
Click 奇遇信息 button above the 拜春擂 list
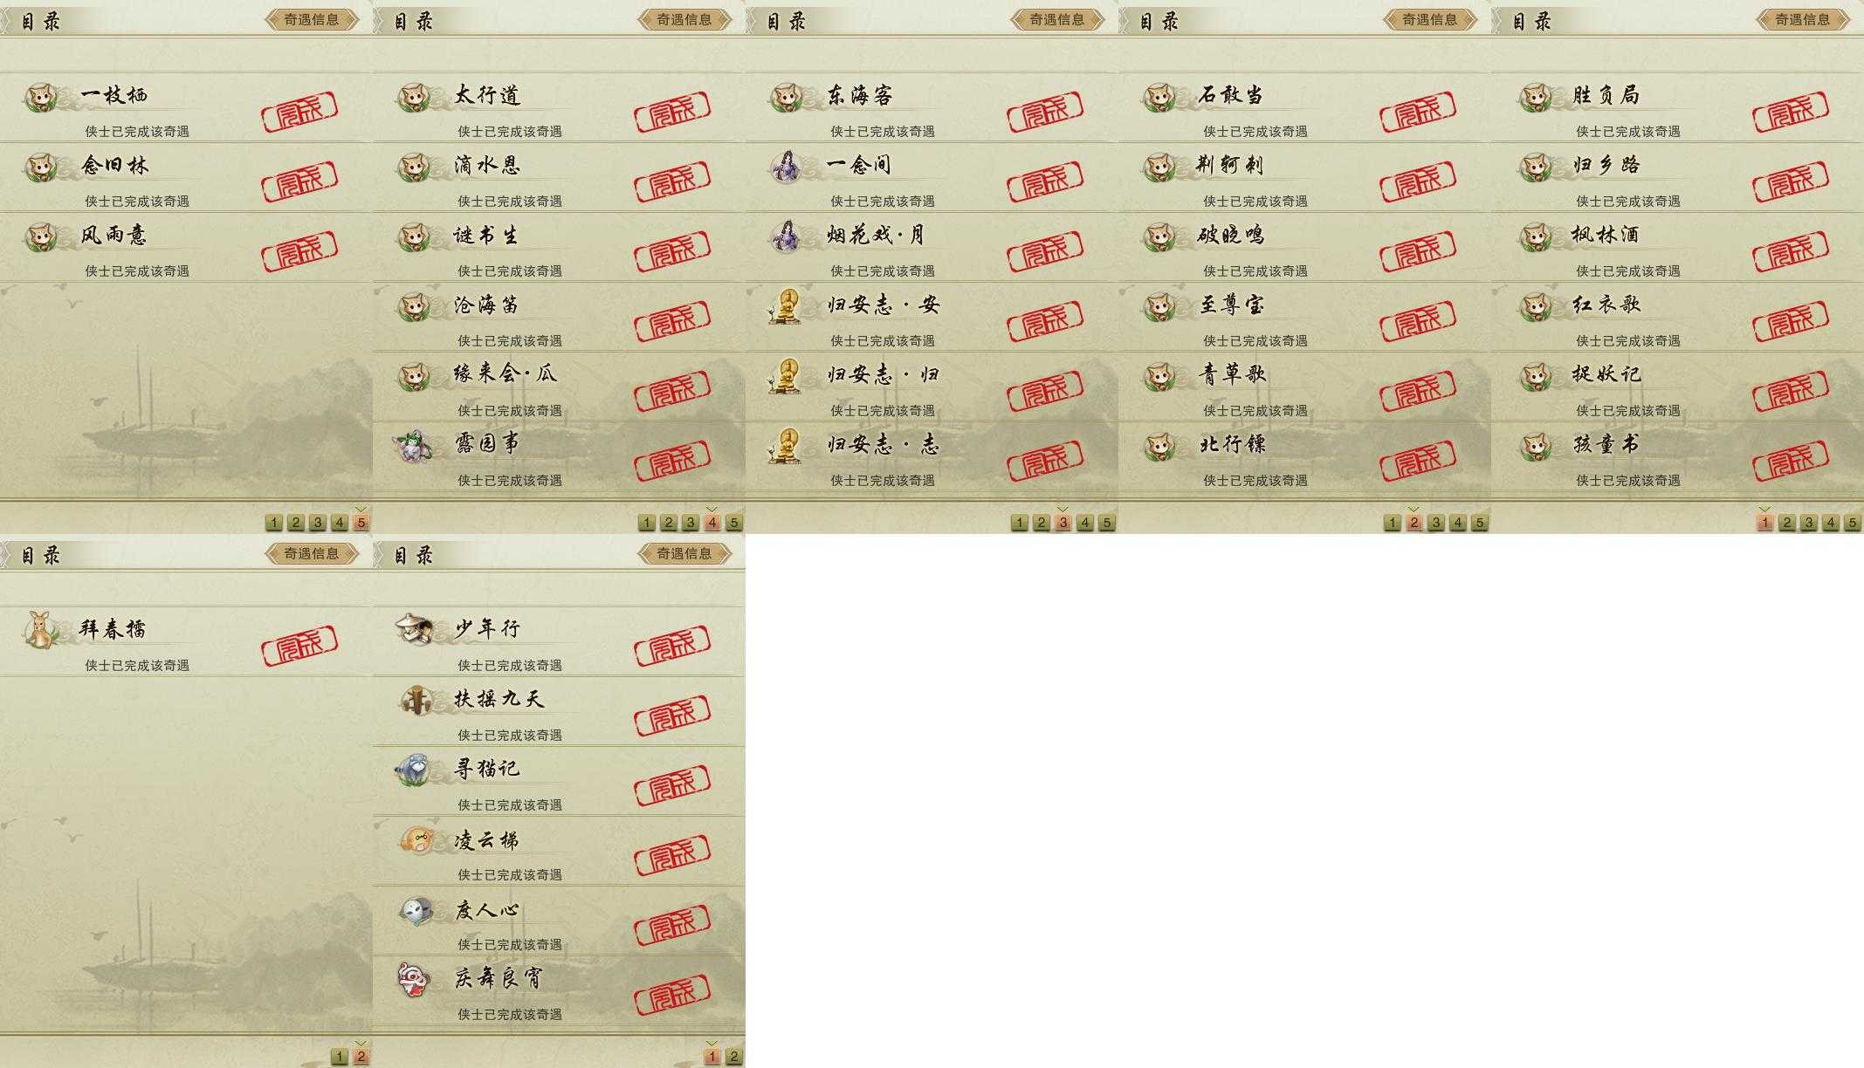tap(312, 553)
